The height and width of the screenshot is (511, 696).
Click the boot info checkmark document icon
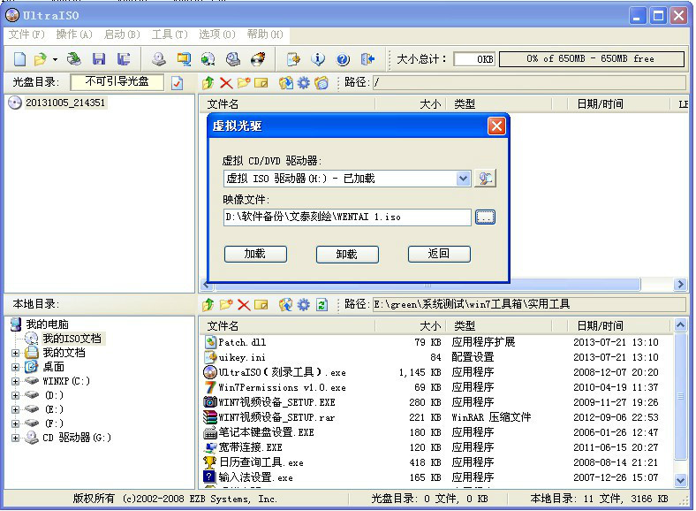coord(178,82)
